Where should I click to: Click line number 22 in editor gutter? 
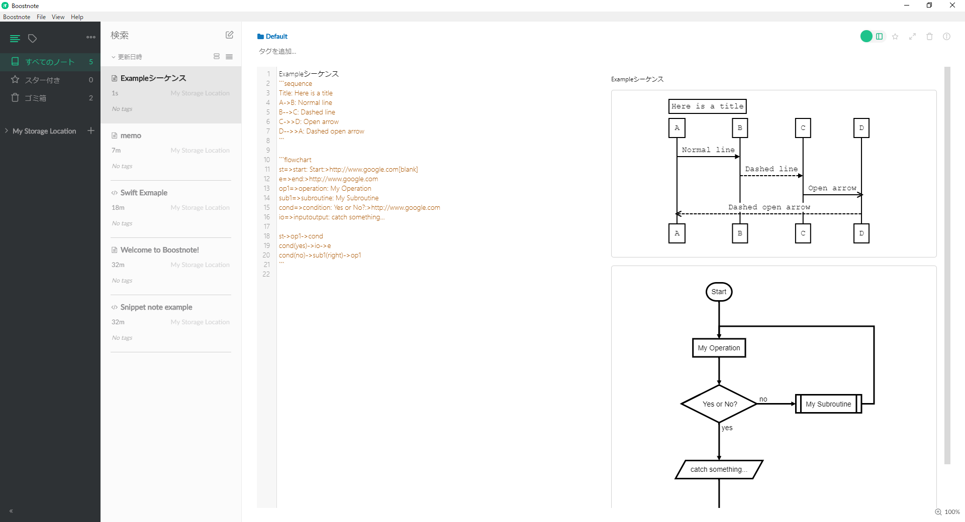[x=266, y=274]
